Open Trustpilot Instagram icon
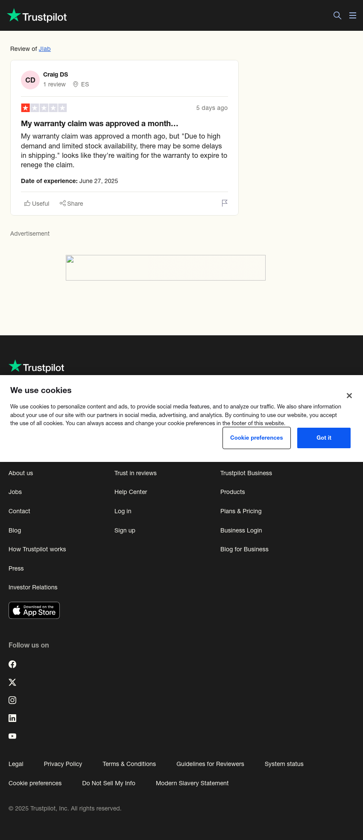This screenshot has height=840, width=363. 12,700
